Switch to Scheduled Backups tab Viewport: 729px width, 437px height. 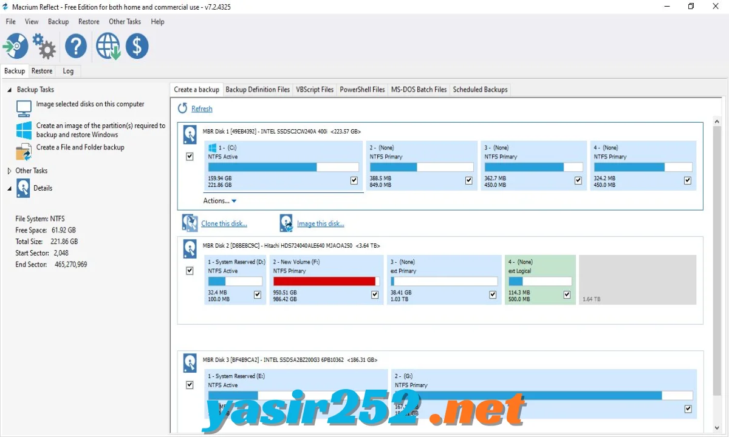[480, 89]
